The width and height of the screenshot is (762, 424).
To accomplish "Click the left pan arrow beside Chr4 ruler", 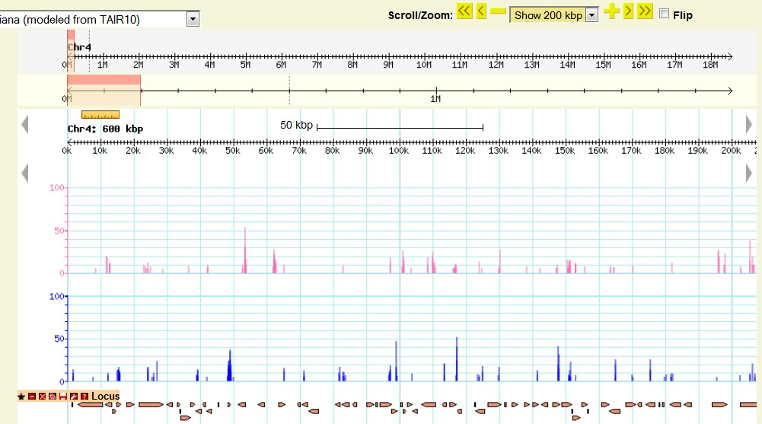I will (x=25, y=124).
